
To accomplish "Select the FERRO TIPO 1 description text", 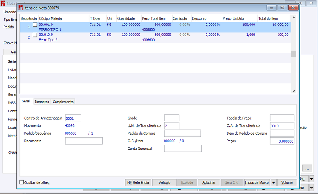I will pyautogui.click(x=50, y=29).
